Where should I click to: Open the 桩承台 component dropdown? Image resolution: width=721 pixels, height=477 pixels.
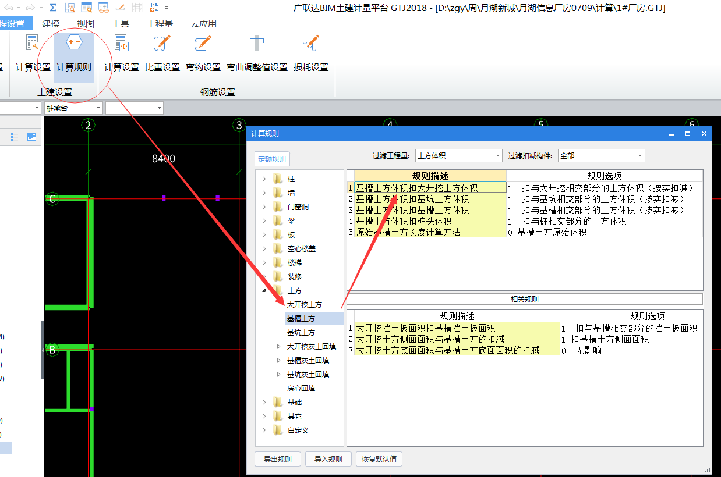pyautogui.click(x=73, y=108)
